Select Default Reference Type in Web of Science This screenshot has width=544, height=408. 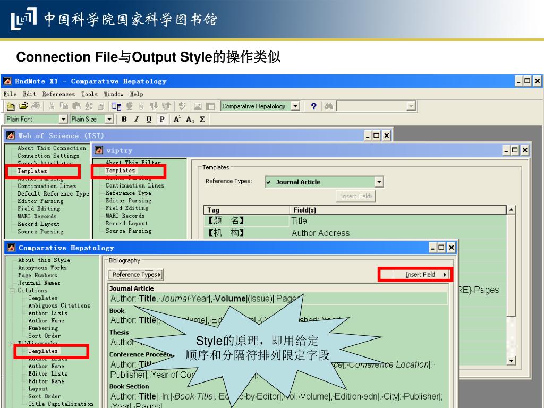click(x=53, y=193)
